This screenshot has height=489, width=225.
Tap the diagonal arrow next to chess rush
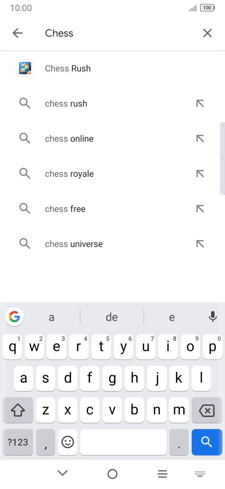pyautogui.click(x=200, y=103)
